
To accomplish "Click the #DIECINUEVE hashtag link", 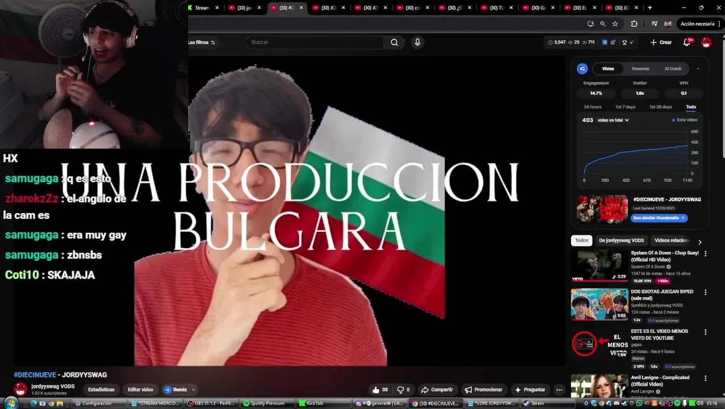I will pos(35,375).
